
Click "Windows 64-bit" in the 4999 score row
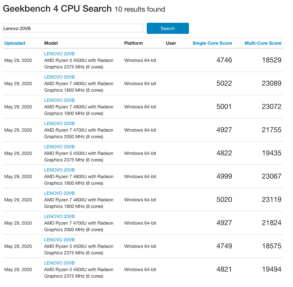pos(140,177)
